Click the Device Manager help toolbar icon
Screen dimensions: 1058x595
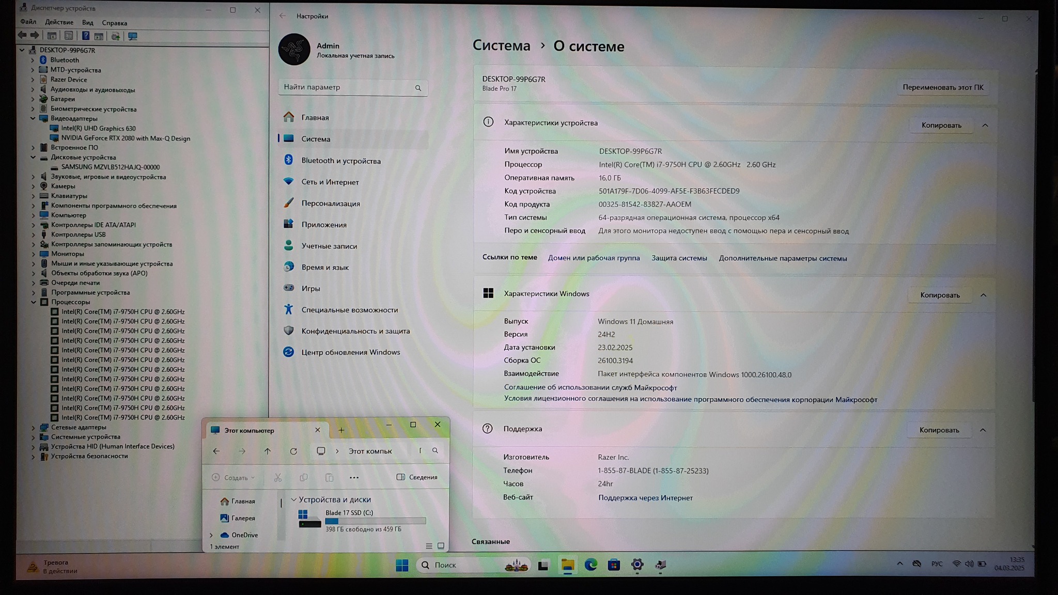pos(86,36)
